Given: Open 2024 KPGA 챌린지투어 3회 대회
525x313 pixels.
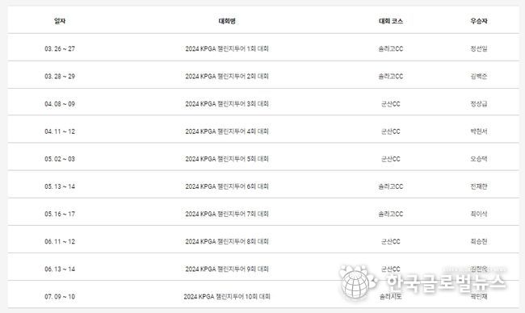Looking at the screenshot, I should click(x=227, y=104).
